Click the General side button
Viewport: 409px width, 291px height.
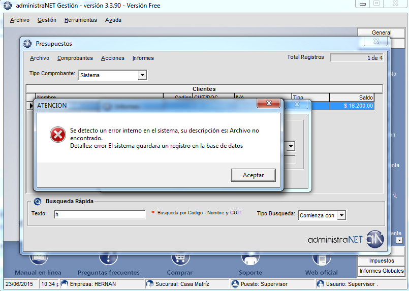[382, 33]
